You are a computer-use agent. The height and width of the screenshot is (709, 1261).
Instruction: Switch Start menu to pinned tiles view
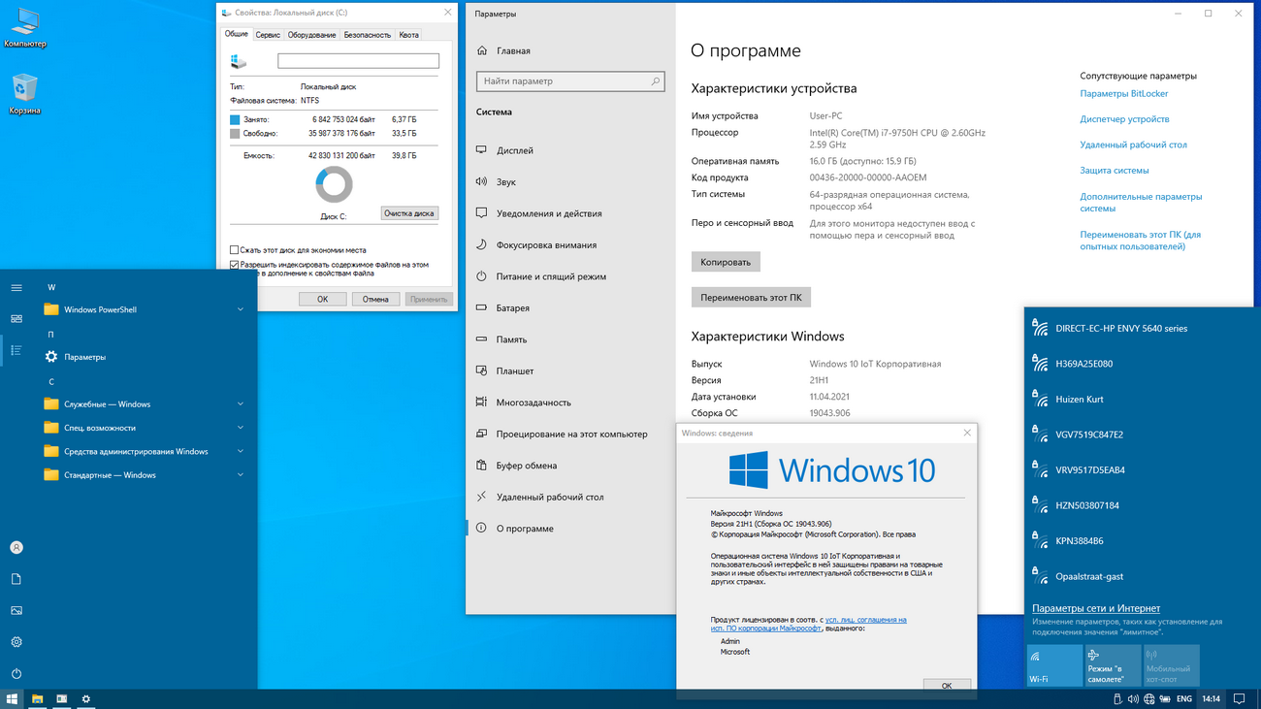tap(16, 319)
